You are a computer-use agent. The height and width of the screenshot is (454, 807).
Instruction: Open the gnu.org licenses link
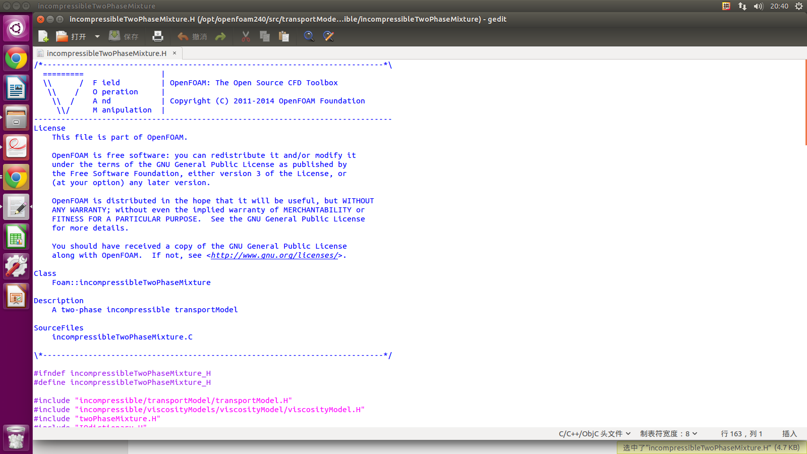pyautogui.click(x=274, y=255)
